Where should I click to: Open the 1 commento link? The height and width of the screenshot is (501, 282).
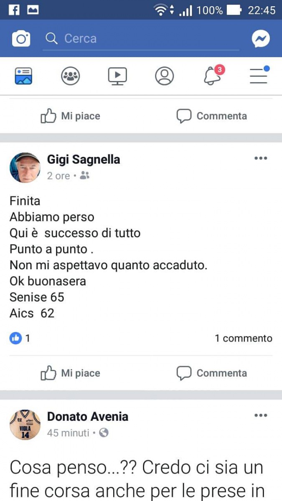point(243,338)
